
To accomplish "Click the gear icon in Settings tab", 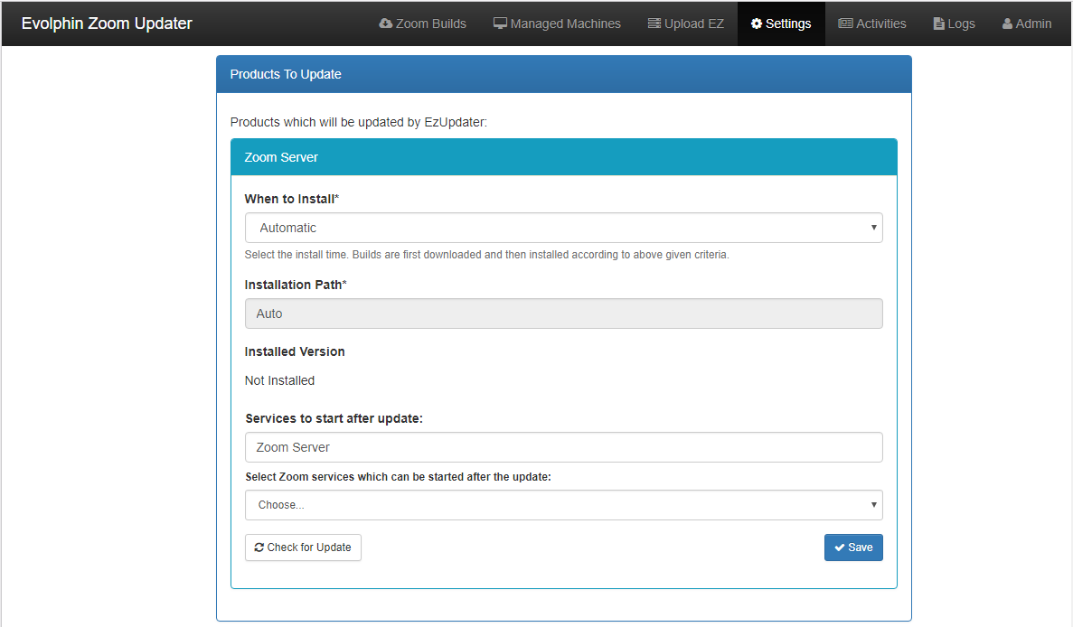I will tap(757, 23).
